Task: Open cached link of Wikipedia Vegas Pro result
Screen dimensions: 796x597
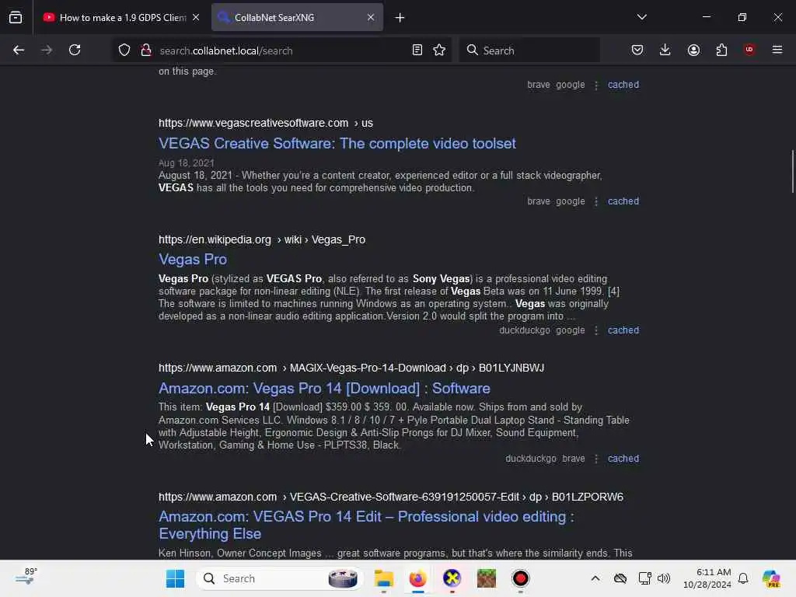Action: coord(623,330)
